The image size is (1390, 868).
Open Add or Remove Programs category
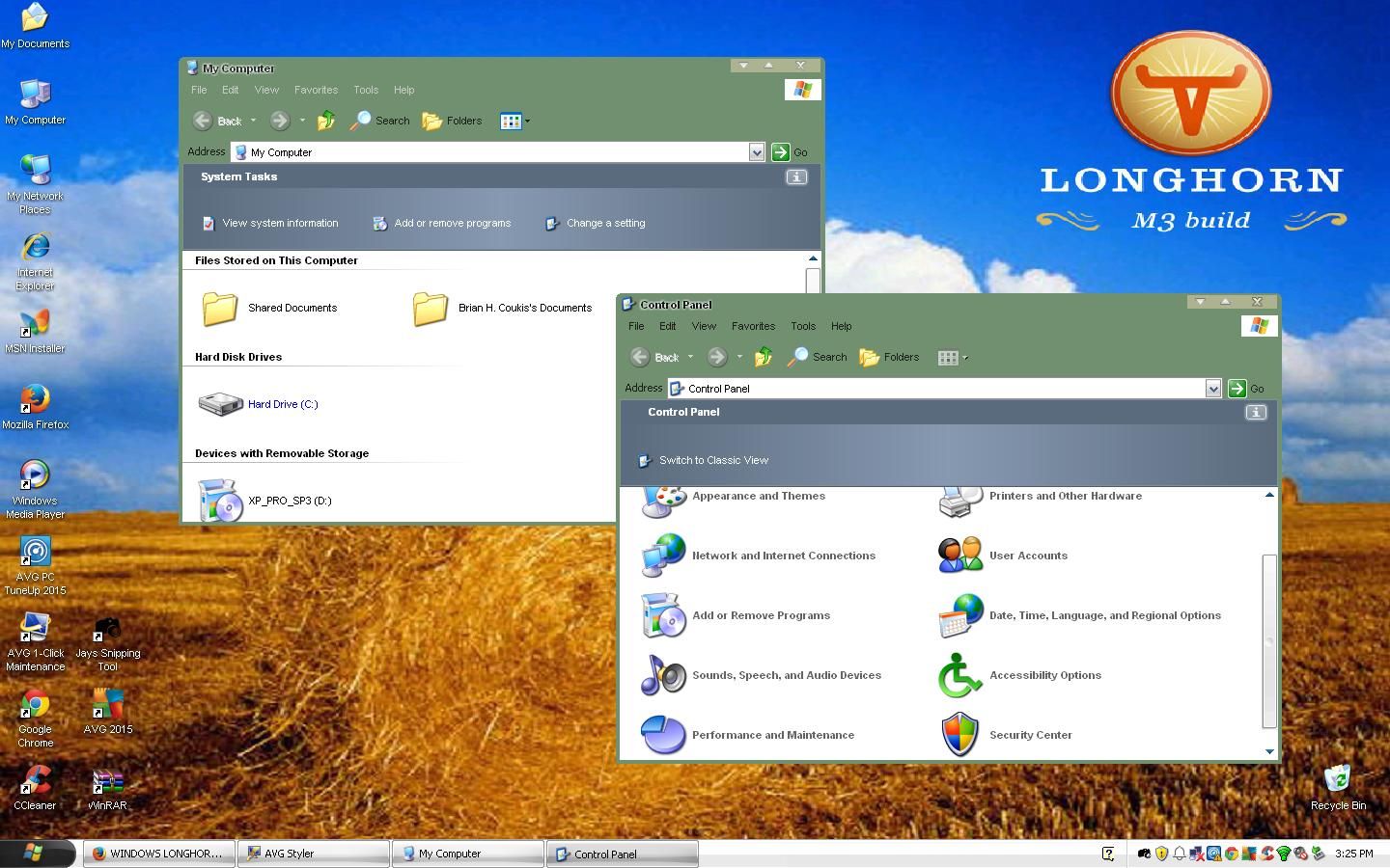(761, 615)
